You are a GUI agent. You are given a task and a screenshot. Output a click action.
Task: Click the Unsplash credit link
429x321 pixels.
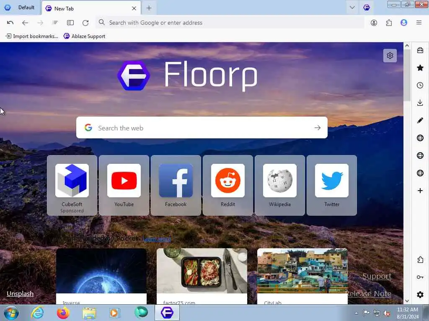pos(20,294)
